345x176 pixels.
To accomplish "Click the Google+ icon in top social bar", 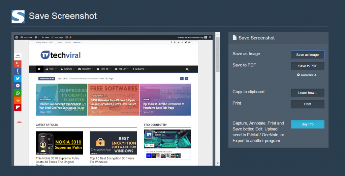I will pyautogui.click(x=175, y=42).
